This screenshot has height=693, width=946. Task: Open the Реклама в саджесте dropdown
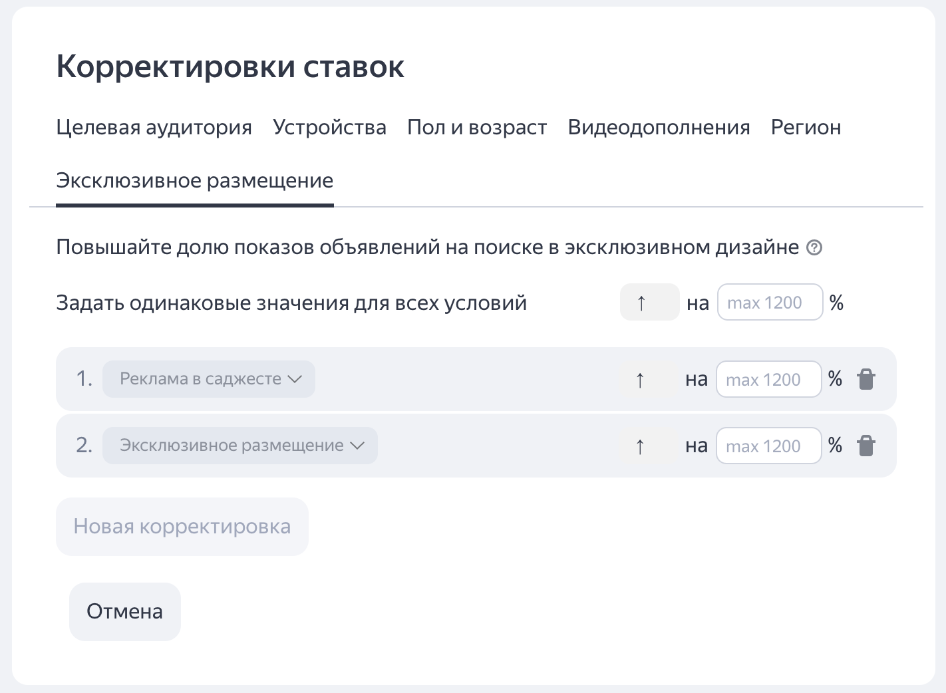(209, 379)
